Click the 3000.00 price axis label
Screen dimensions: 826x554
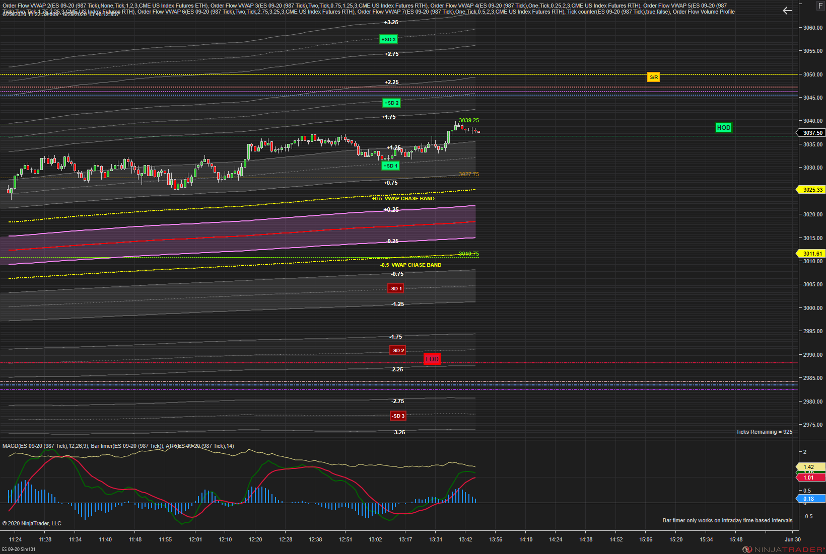tap(812, 308)
